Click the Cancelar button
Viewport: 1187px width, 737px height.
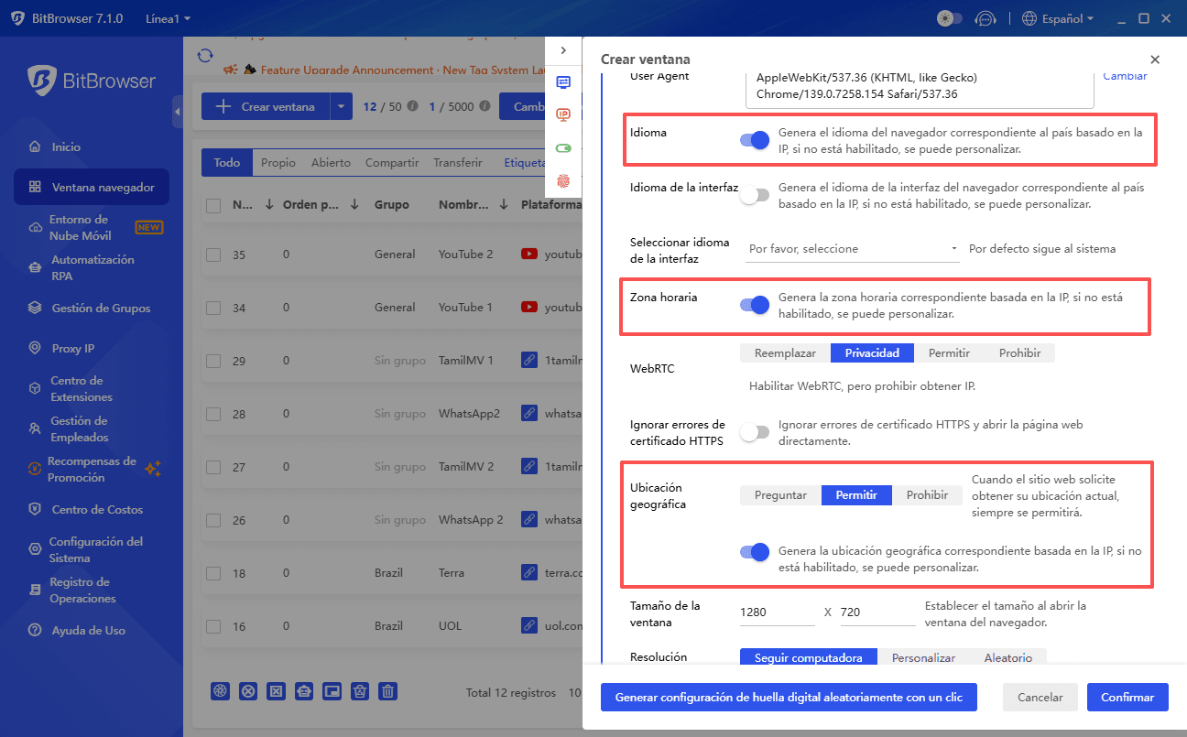tap(1040, 698)
